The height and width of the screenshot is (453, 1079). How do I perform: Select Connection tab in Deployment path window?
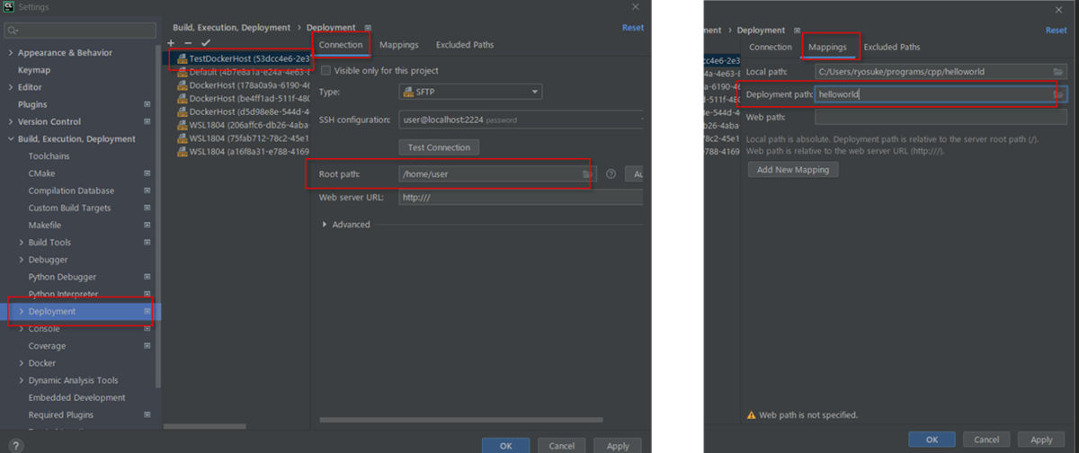[x=771, y=47]
